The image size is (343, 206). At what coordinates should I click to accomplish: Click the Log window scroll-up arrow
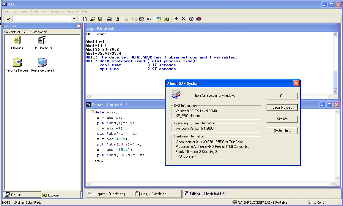point(336,35)
